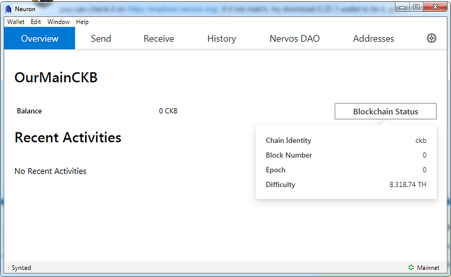Open the Wallet menu

16,22
